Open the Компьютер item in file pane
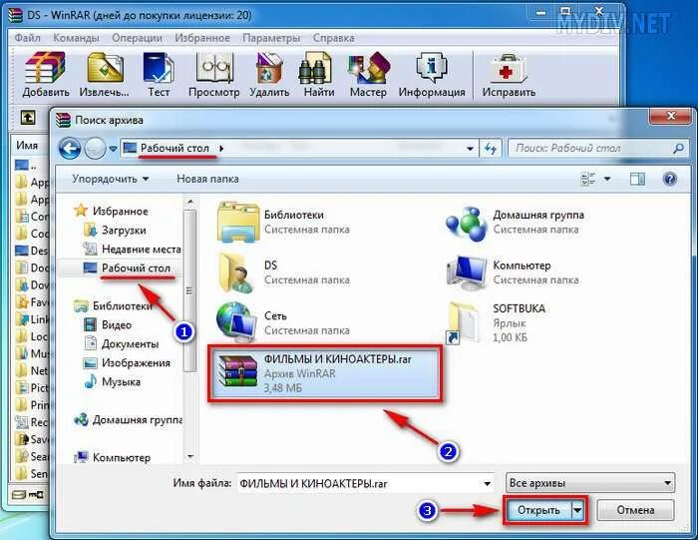 tap(513, 272)
